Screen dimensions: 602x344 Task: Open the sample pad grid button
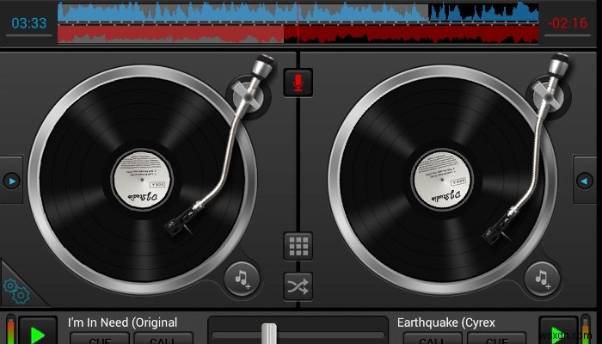click(298, 246)
